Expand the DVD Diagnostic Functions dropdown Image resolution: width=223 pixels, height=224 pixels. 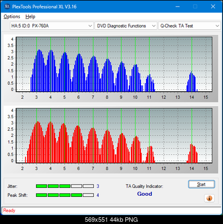[x=126, y=26]
